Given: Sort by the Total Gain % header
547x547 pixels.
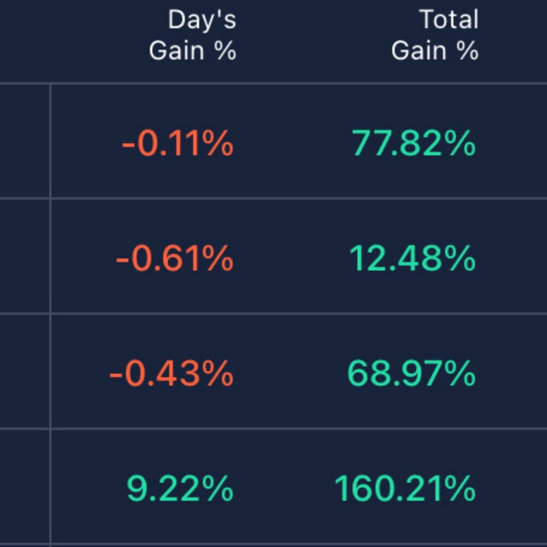Looking at the screenshot, I should coord(435,36).
